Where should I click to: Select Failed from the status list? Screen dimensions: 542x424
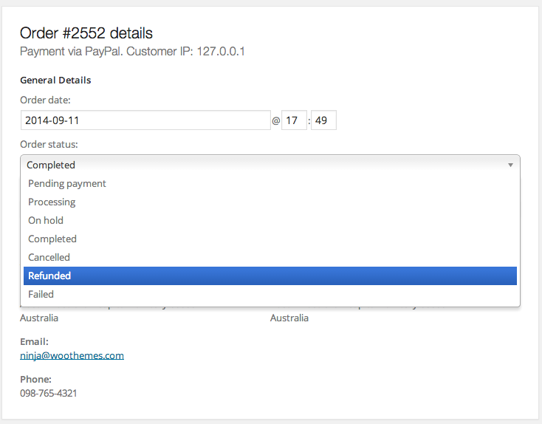[41, 294]
